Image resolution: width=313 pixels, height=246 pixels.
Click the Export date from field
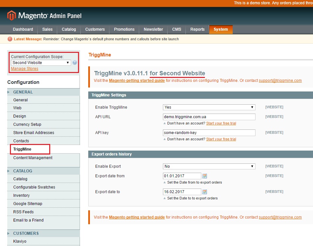coord(182,176)
